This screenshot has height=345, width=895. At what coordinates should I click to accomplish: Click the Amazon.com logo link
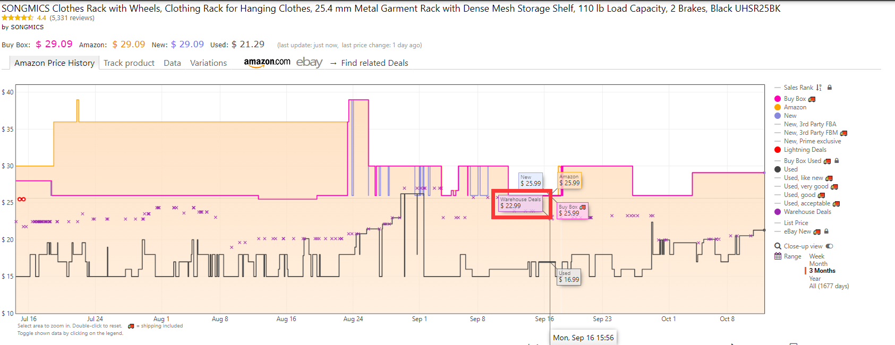[x=267, y=62]
